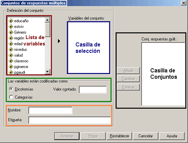Select variable niveduc in the list
This screenshot has width=188, height=143.
[21, 49]
